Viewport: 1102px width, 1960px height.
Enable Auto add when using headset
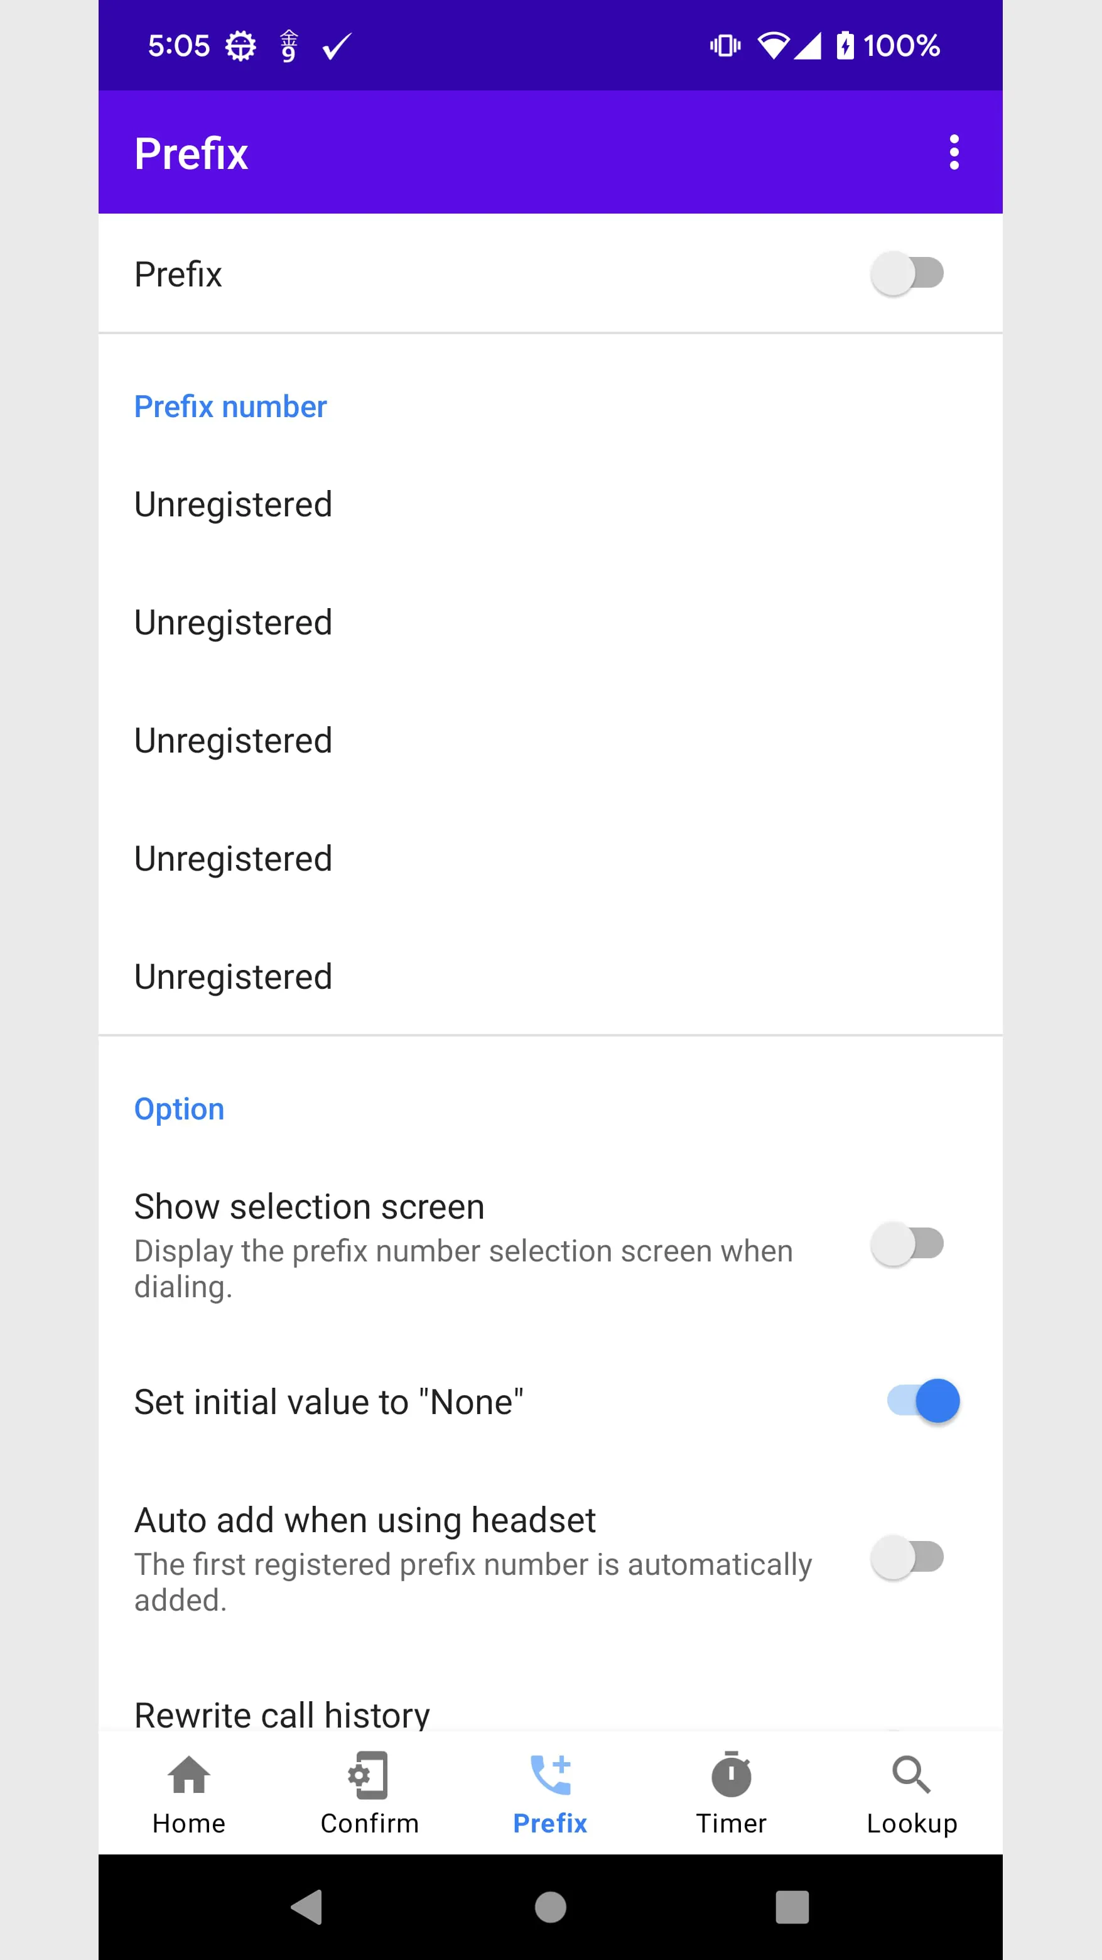coord(907,1557)
